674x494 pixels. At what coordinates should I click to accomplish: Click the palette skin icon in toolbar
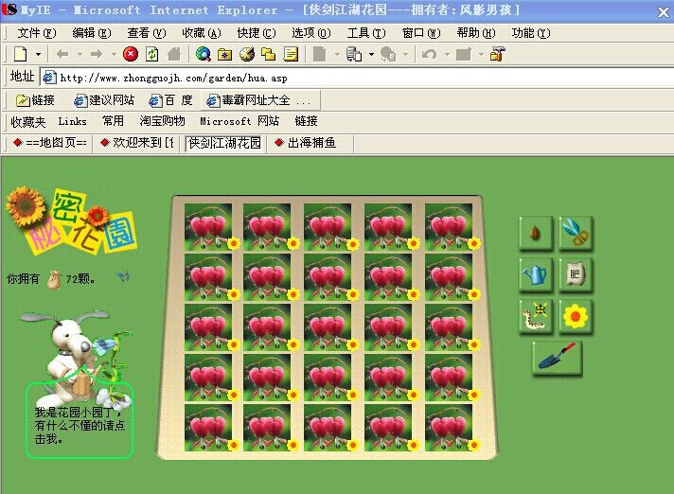pos(247,54)
